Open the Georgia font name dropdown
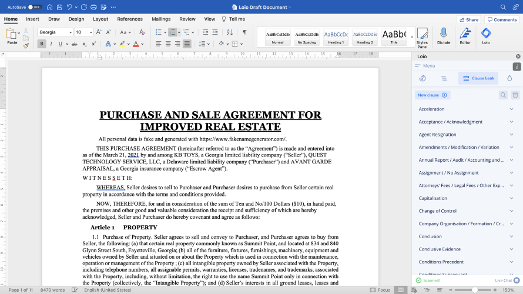The height and width of the screenshot is (294, 523). coord(70,32)
